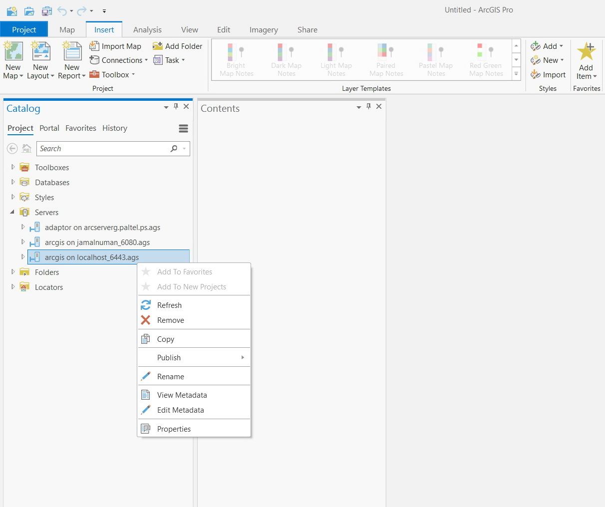The image size is (605, 507).
Task: Choose Copy from context menu
Action: click(194, 339)
